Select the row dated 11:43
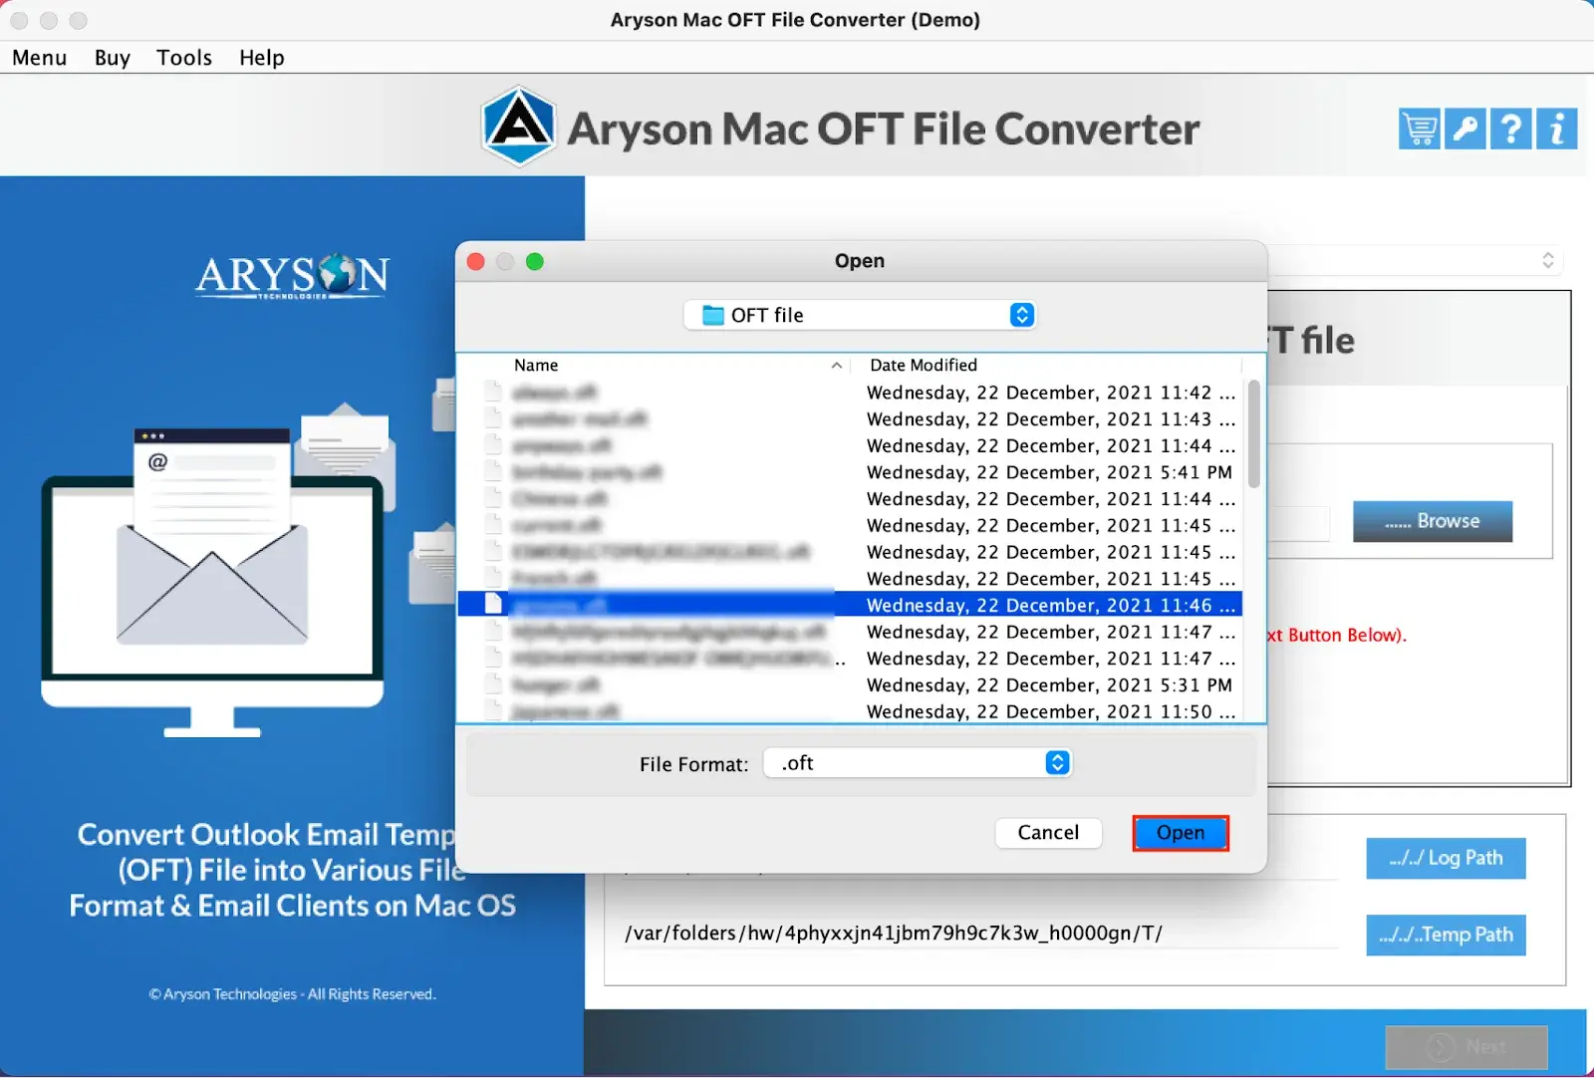This screenshot has width=1594, height=1079. coord(850,419)
